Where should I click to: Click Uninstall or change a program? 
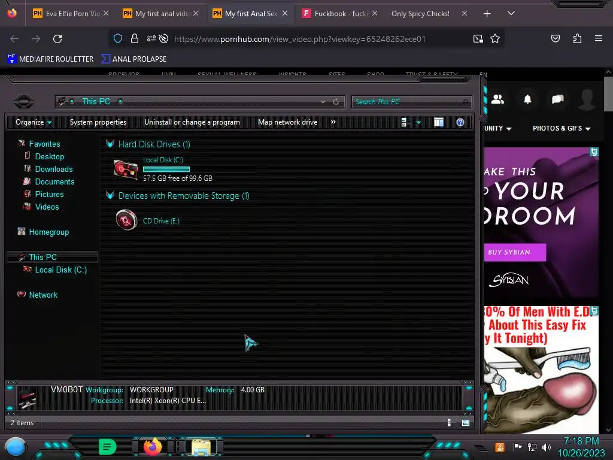point(192,122)
